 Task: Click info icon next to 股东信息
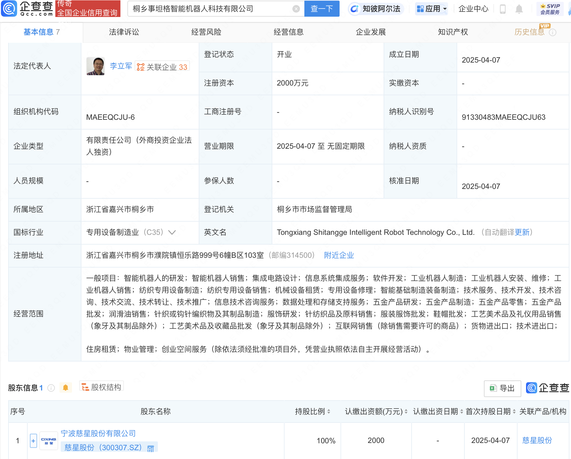[x=51, y=388]
